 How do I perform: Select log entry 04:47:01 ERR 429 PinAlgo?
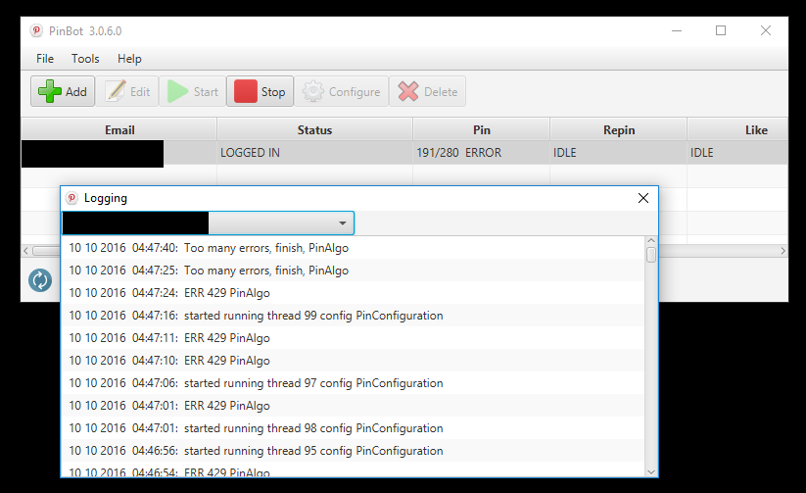[353, 406]
